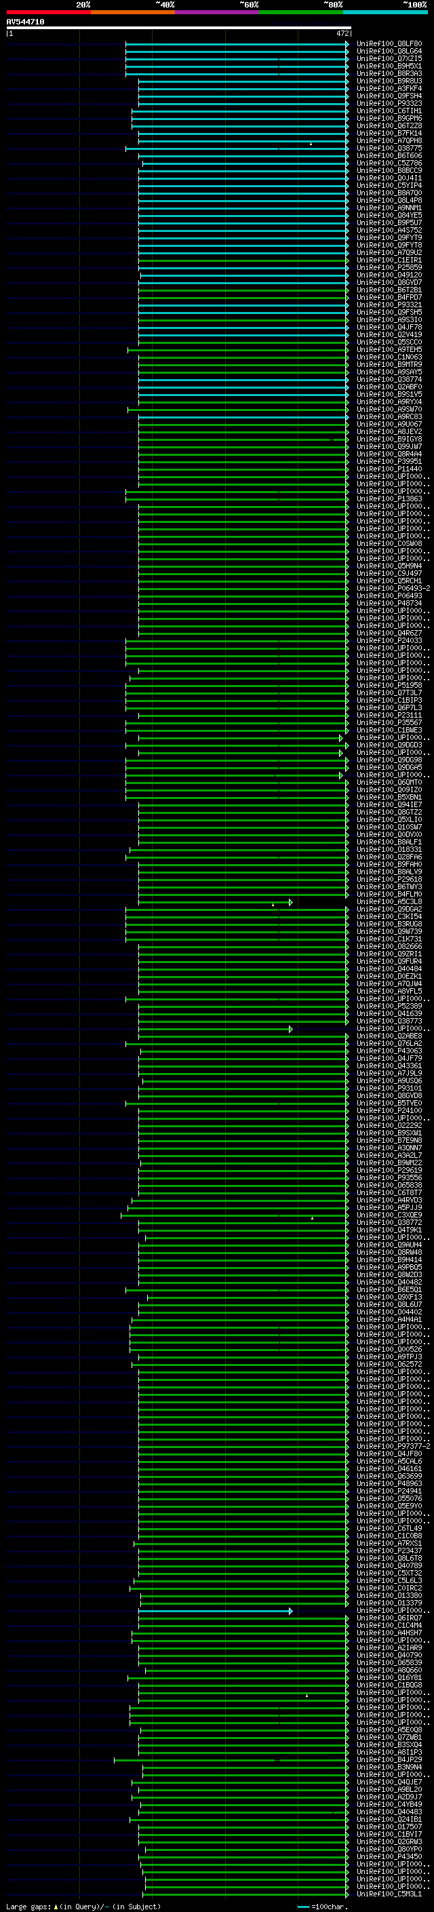Select hit label UniRef100_P52389
The image size is (434, 1912).
tap(389, 1006)
